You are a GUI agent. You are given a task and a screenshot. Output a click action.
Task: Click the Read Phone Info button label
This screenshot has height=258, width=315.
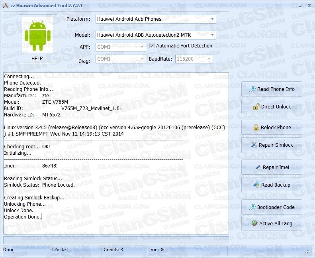tap(276, 89)
